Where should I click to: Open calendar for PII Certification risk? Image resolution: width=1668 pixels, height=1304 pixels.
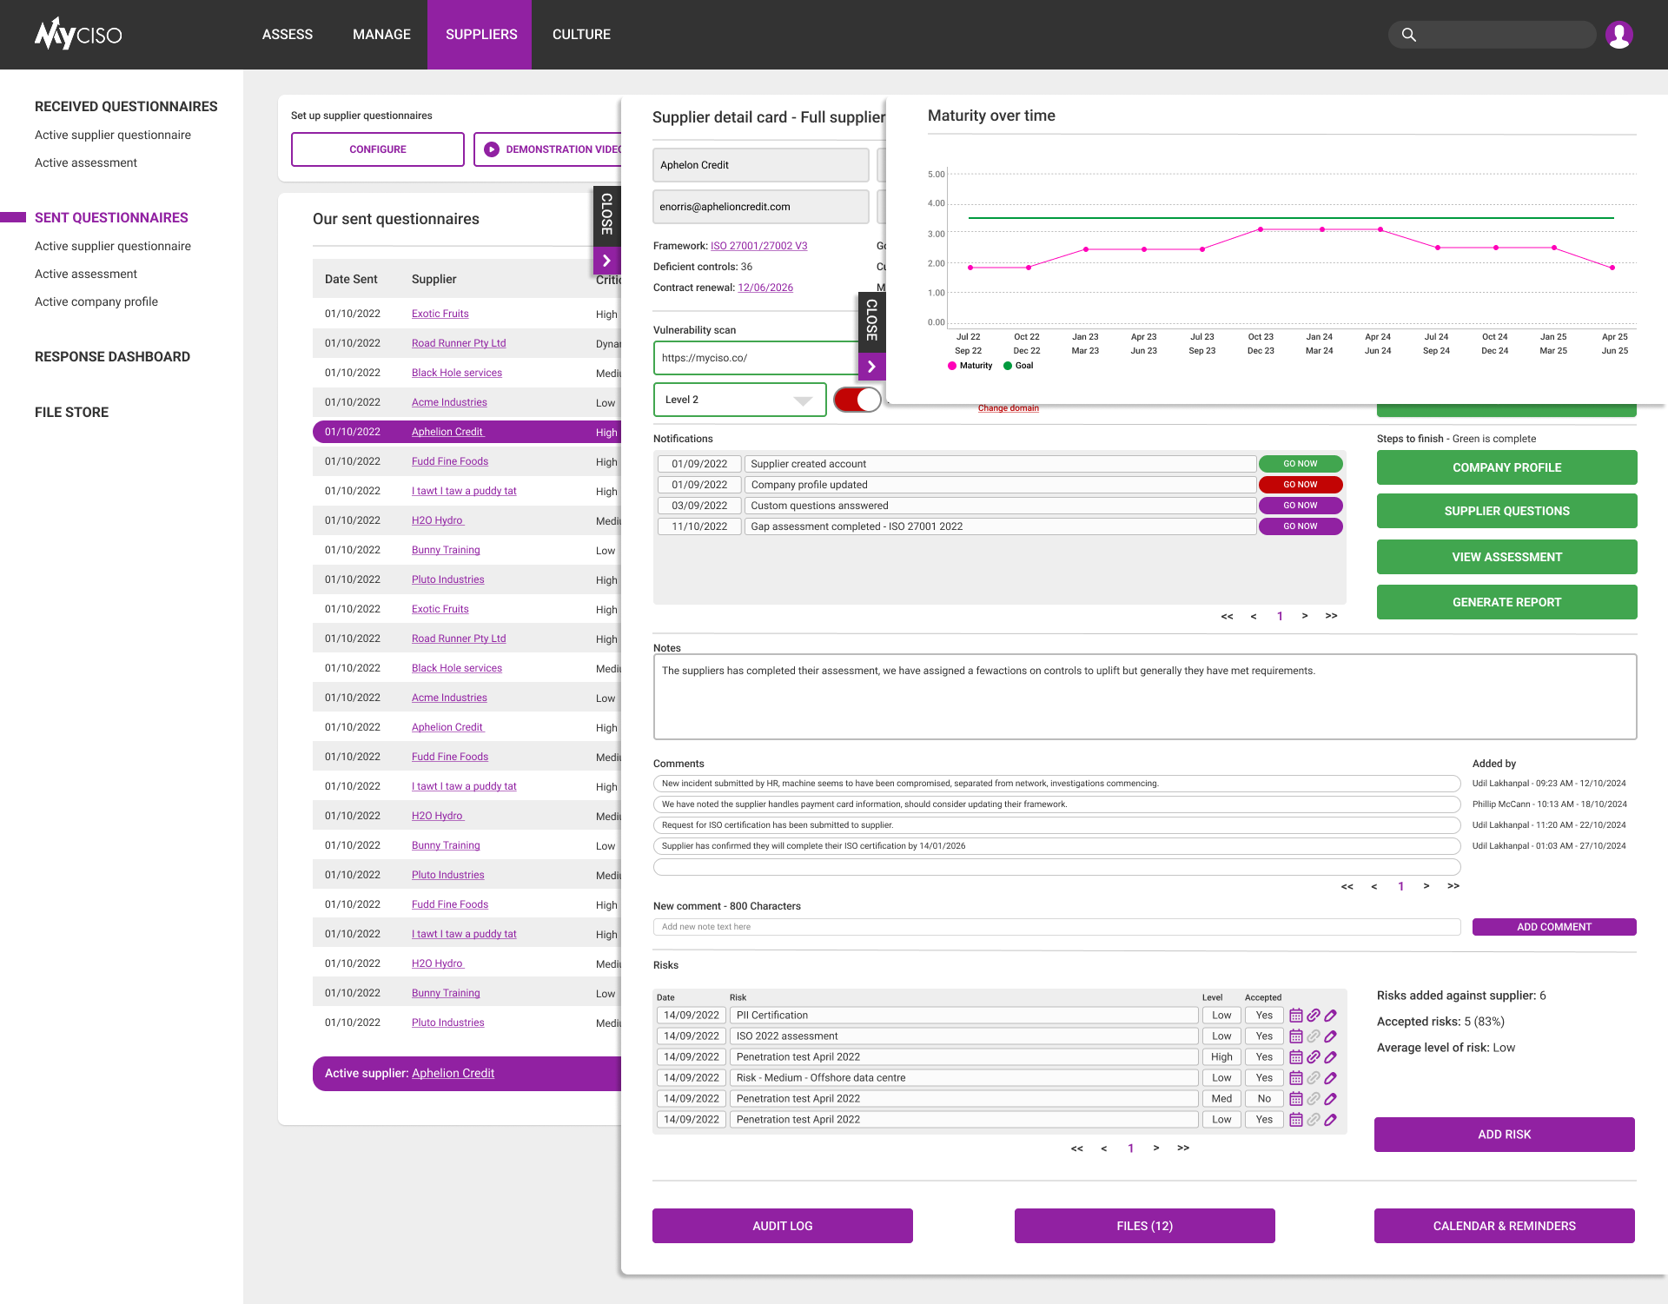click(x=1295, y=1015)
